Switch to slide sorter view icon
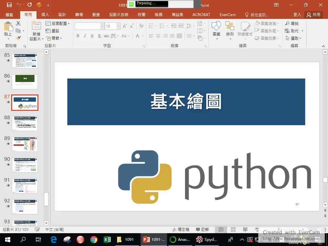Screen dimensions: 328x246 (233, 229)
